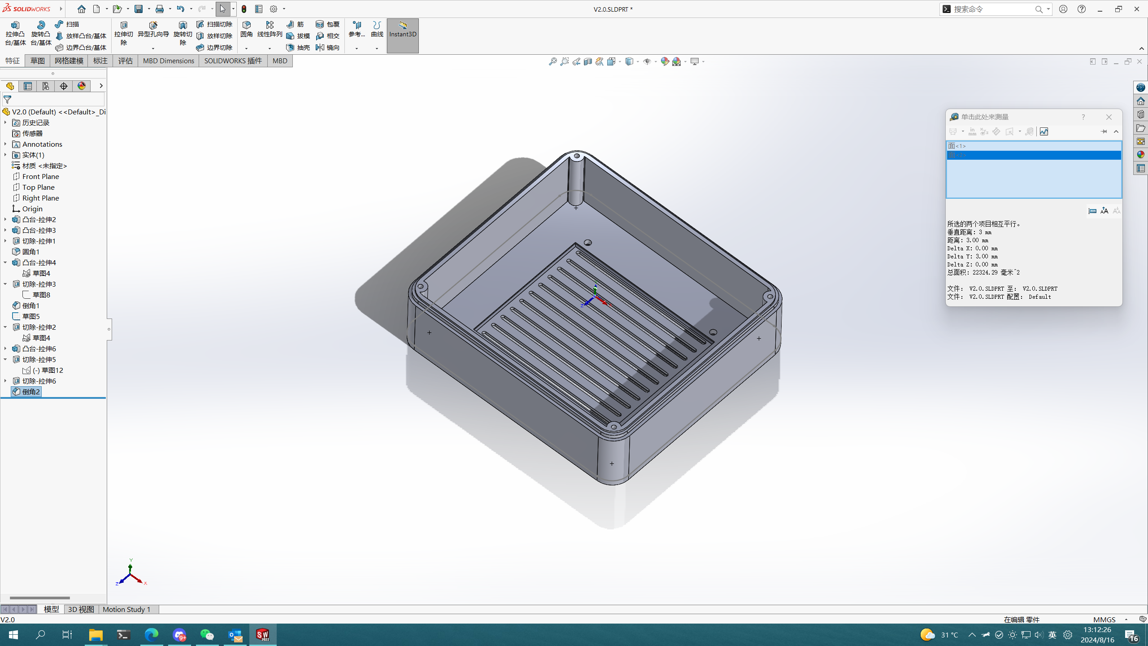Open the Edit Appearance color ball icon

point(665,61)
